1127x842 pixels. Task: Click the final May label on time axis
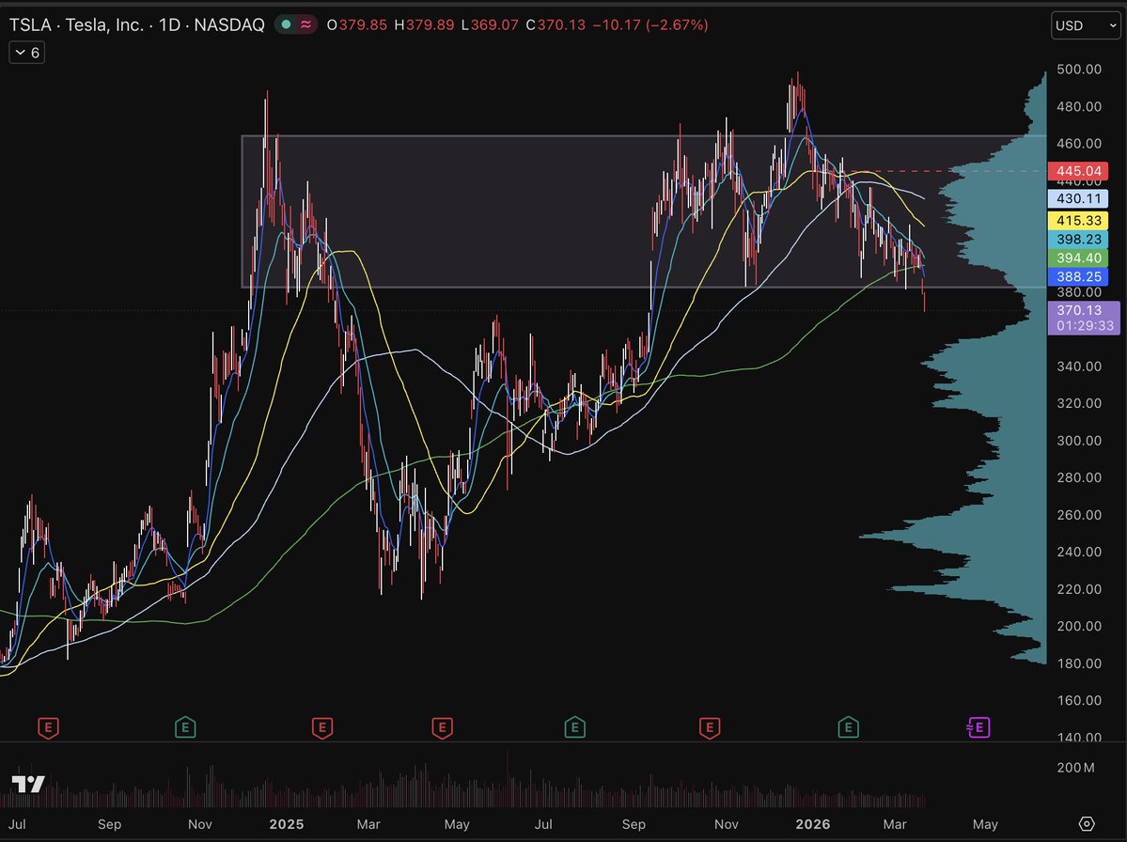(985, 824)
